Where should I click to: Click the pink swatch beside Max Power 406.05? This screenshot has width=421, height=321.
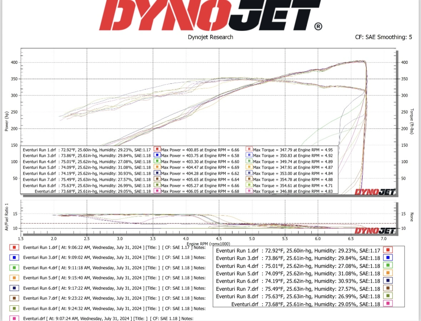point(157,191)
